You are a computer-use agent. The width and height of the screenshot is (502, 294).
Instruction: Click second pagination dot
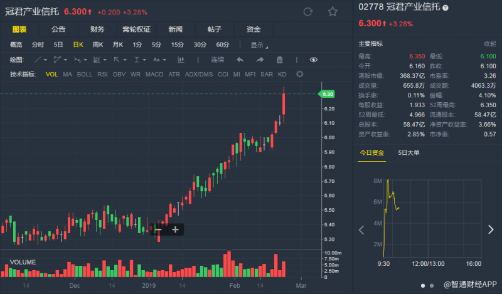(432, 286)
